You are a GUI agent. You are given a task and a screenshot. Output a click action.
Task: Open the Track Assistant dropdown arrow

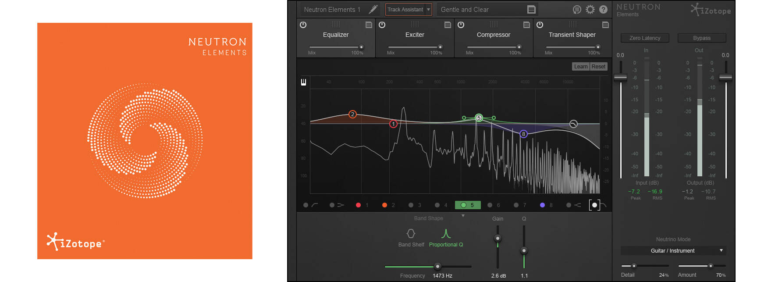[x=429, y=9]
